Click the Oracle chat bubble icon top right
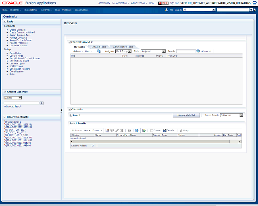 click(254, 3)
